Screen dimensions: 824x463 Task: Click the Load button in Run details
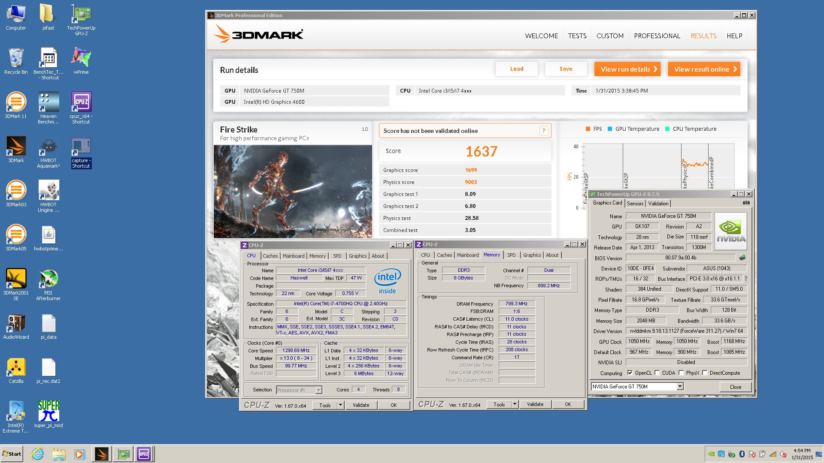point(517,69)
